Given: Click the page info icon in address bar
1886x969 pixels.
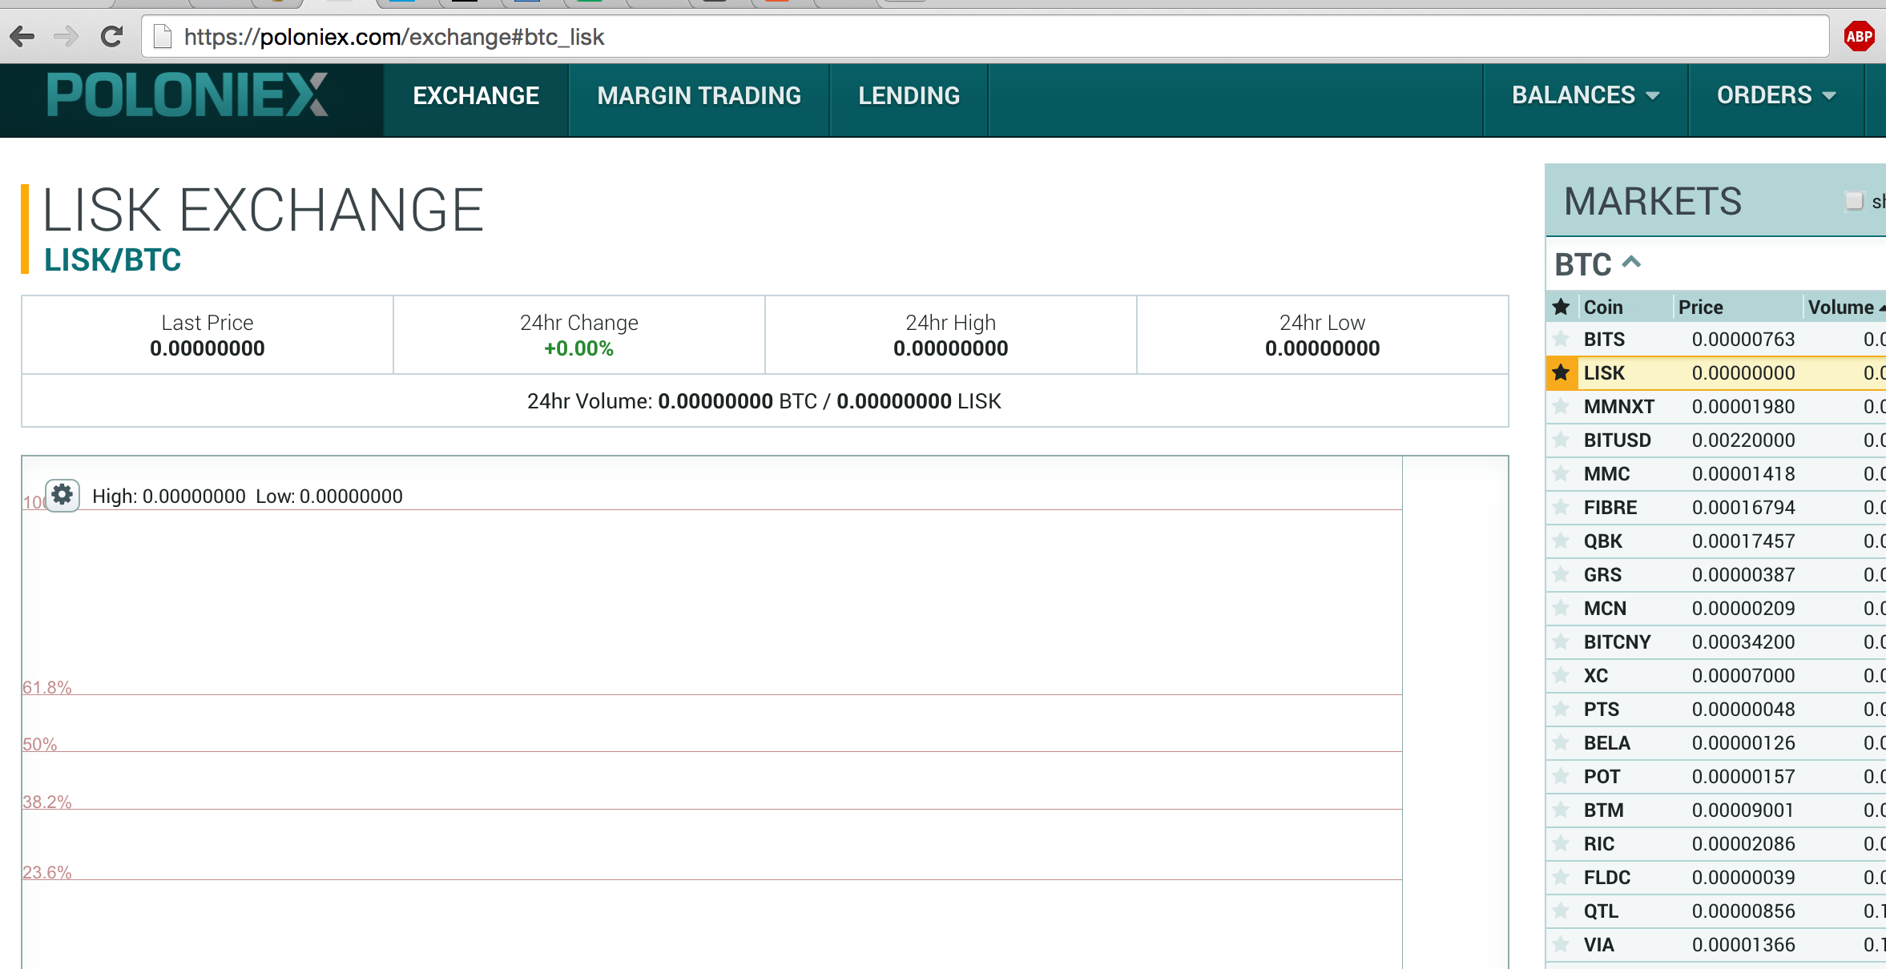Looking at the screenshot, I should click(x=163, y=37).
